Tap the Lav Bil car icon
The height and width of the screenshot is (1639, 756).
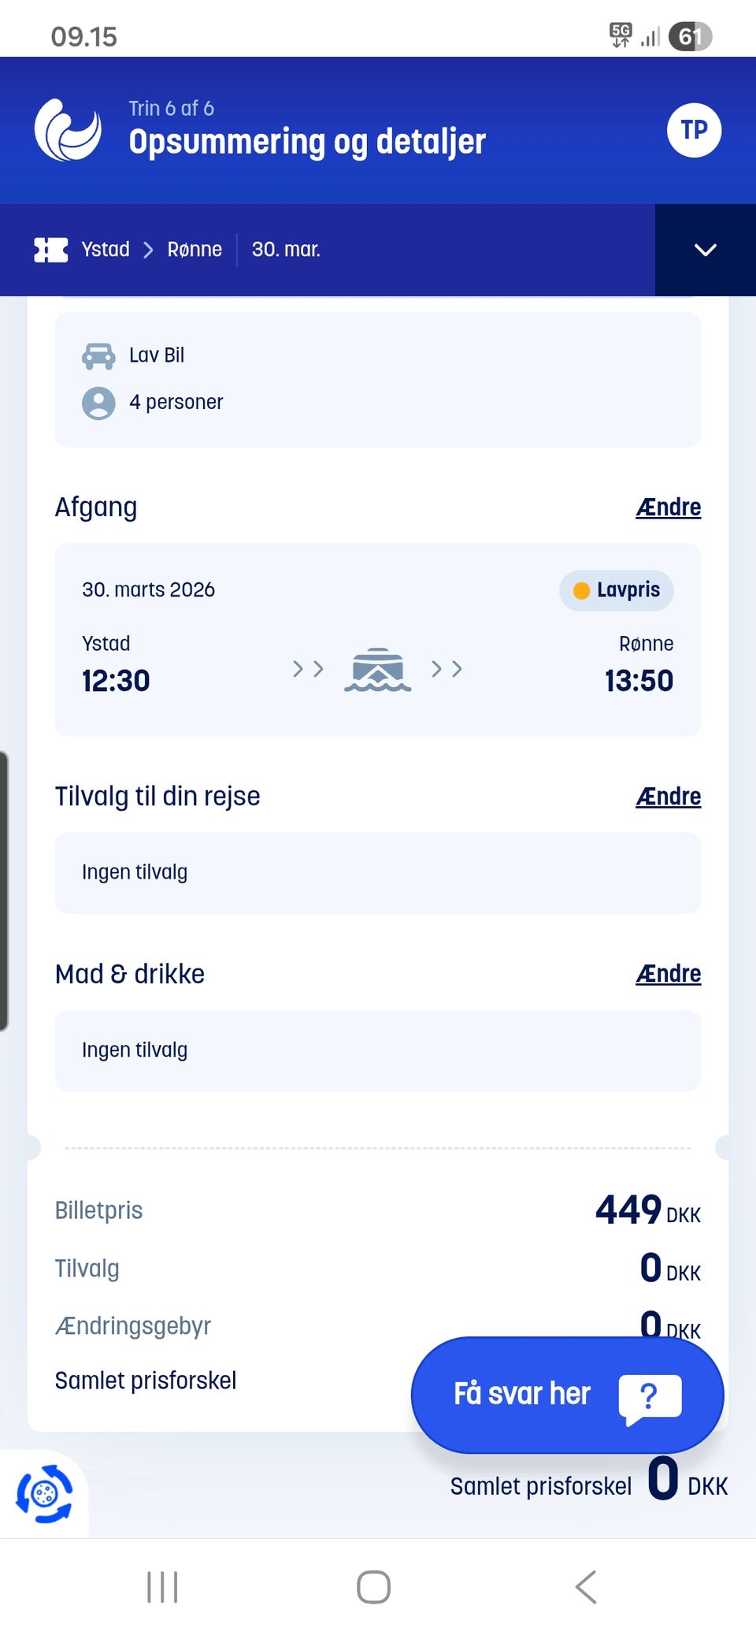[98, 355]
